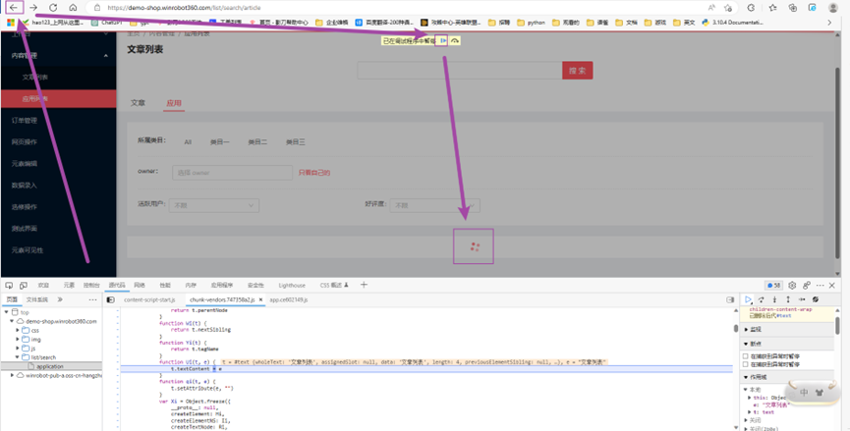Select category 类目一
The width and height of the screenshot is (850, 431).
219,141
